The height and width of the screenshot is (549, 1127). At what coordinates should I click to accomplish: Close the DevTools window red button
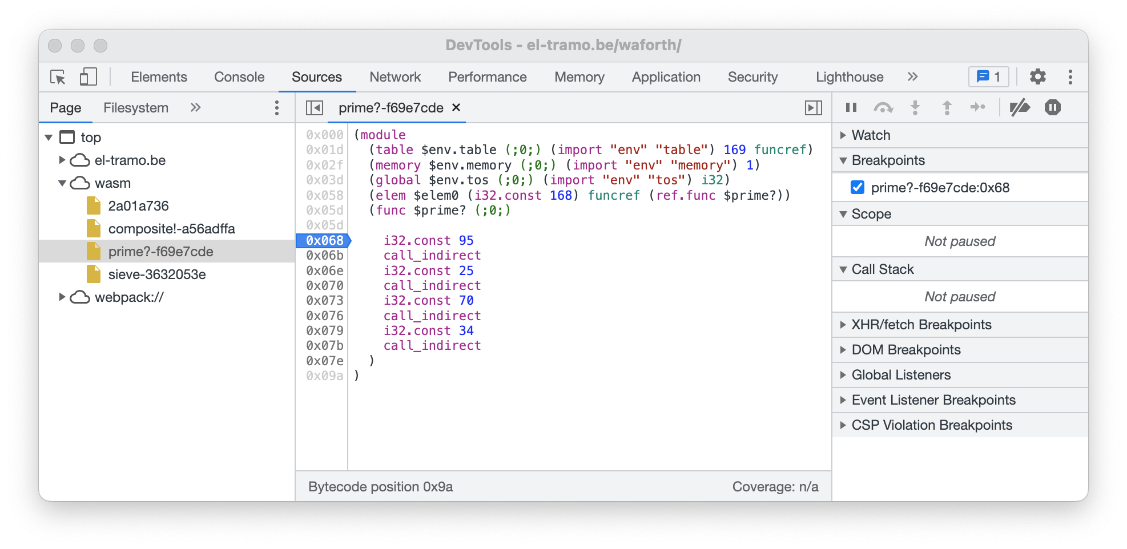coord(55,45)
